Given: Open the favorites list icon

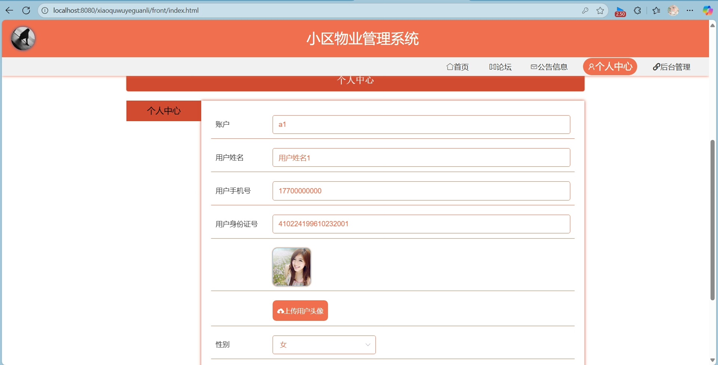Looking at the screenshot, I should 656,10.
